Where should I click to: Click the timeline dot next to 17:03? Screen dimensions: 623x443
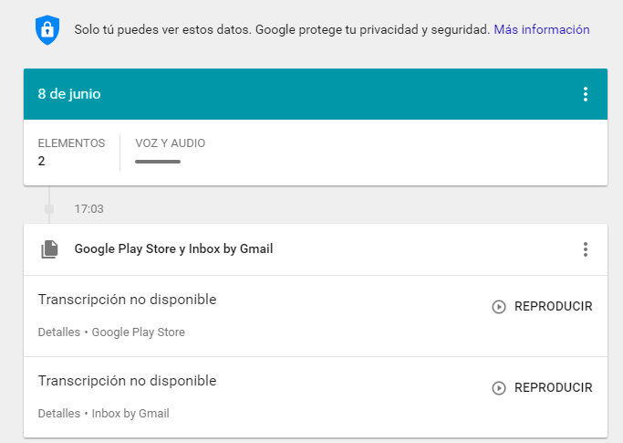tap(49, 209)
